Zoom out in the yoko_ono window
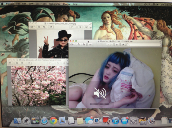The image size is (172, 128). click(x=39, y=27)
